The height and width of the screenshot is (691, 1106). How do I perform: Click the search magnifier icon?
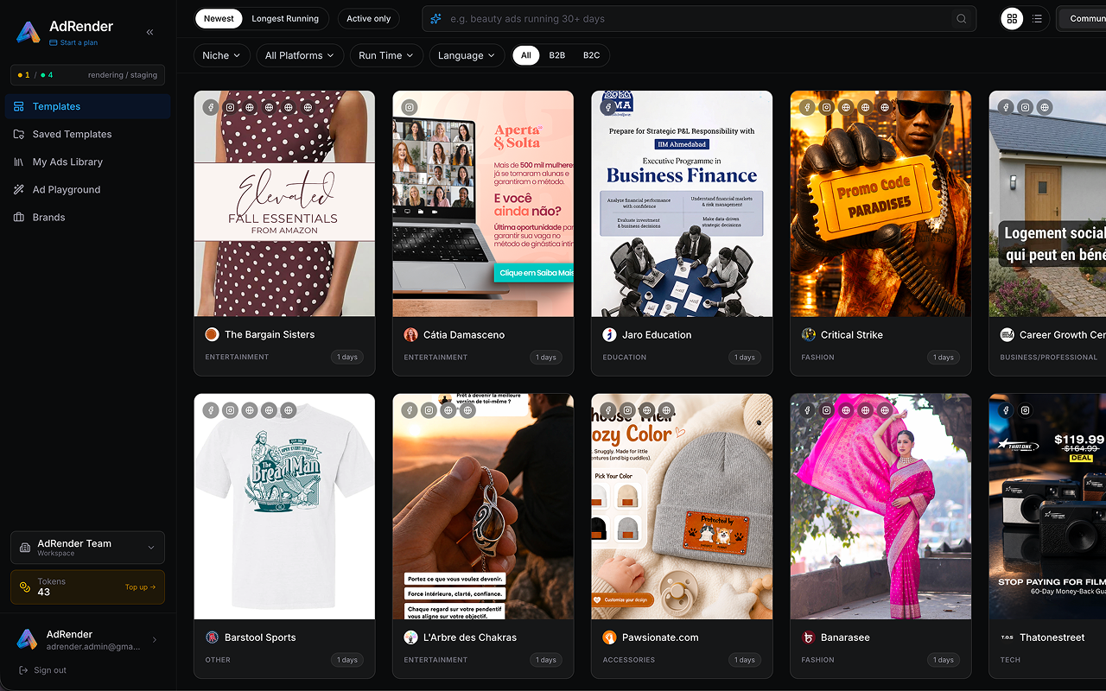tap(962, 19)
